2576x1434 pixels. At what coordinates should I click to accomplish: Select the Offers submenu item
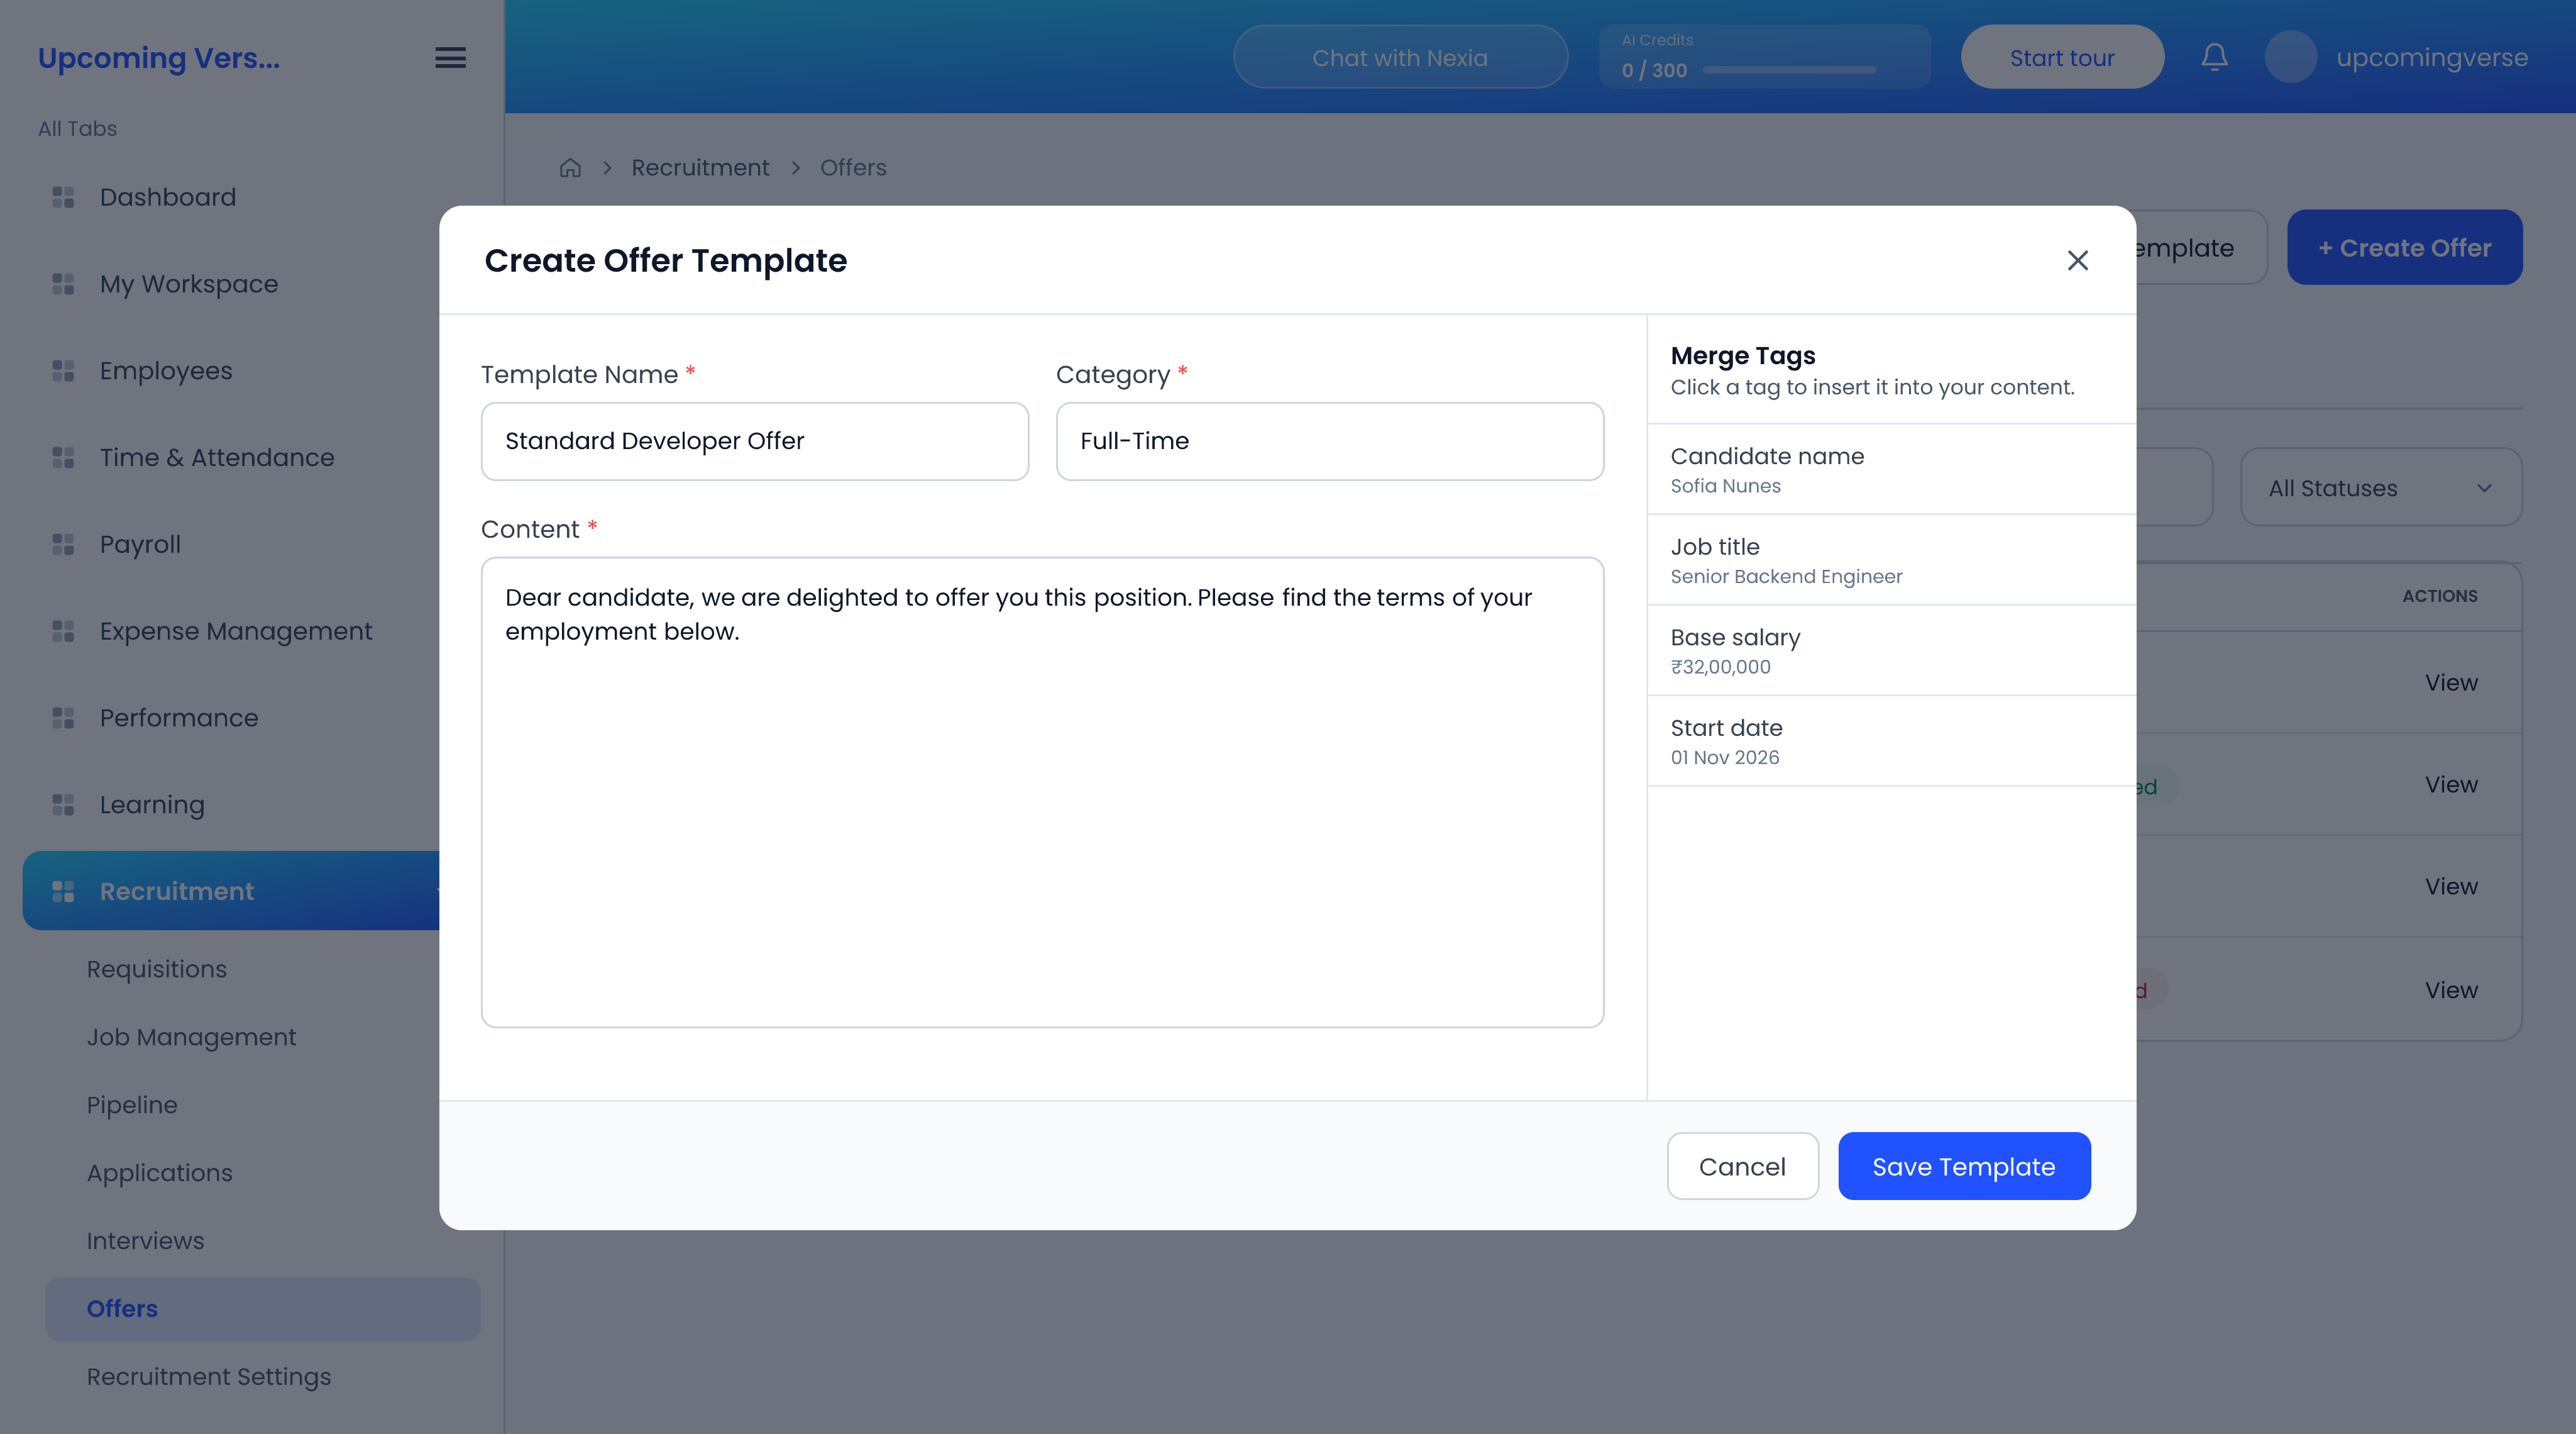[262, 1309]
